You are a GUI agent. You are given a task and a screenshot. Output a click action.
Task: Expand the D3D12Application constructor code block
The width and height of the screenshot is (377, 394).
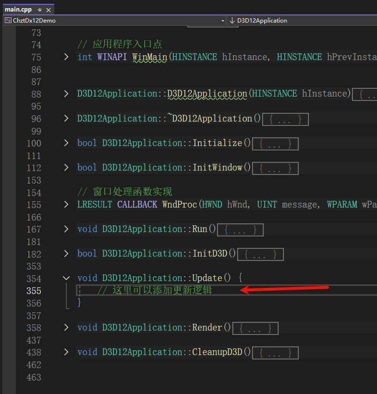(66, 94)
